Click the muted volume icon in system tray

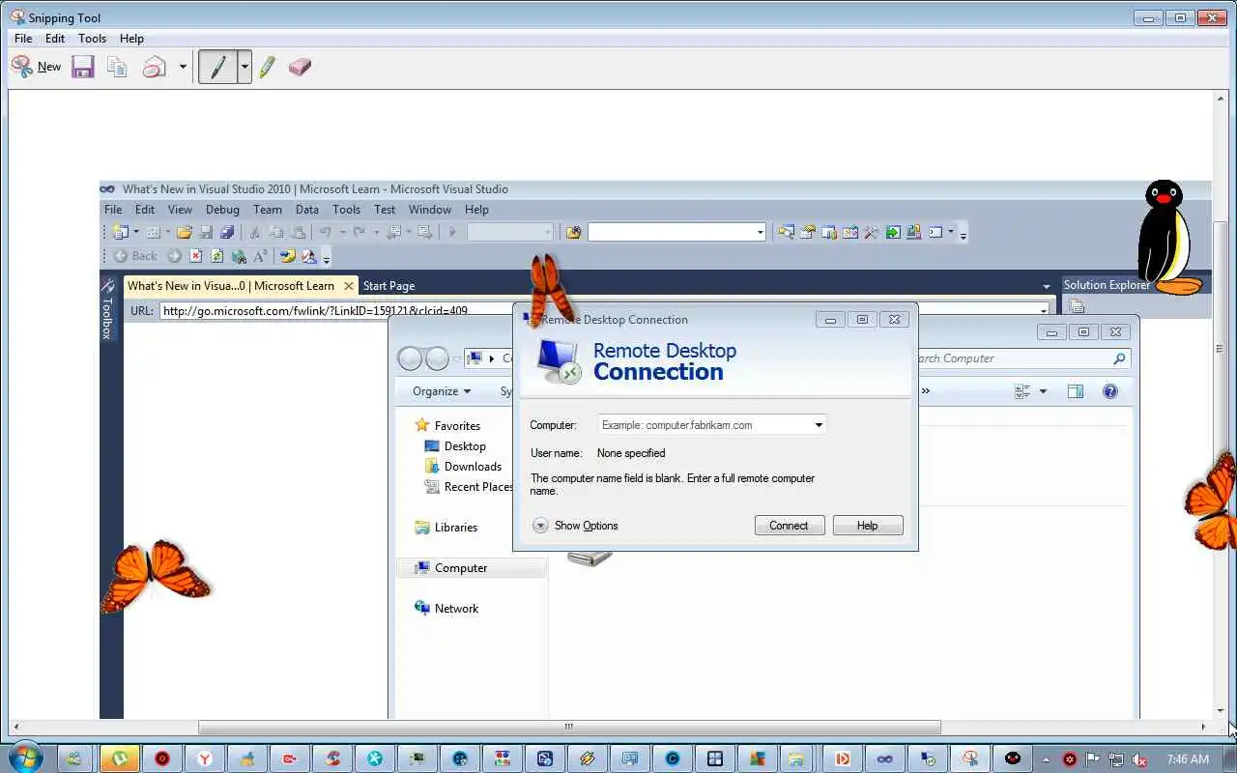point(1140,759)
